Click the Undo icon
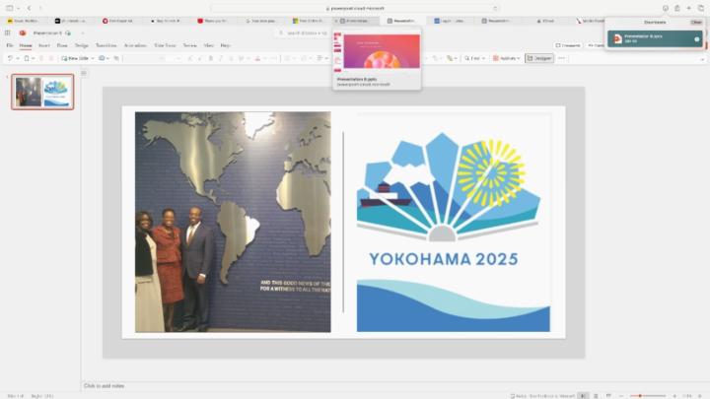Image resolution: width=710 pixels, height=399 pixels. point(10,58)
